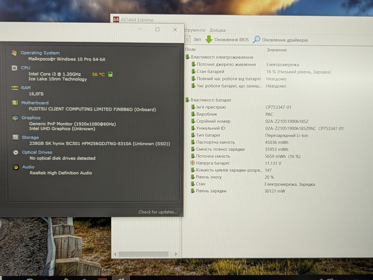Click the Оновлення BIOS toolbar button
The height and width of the screenshot is (280, 373).
tap(227, 40)
